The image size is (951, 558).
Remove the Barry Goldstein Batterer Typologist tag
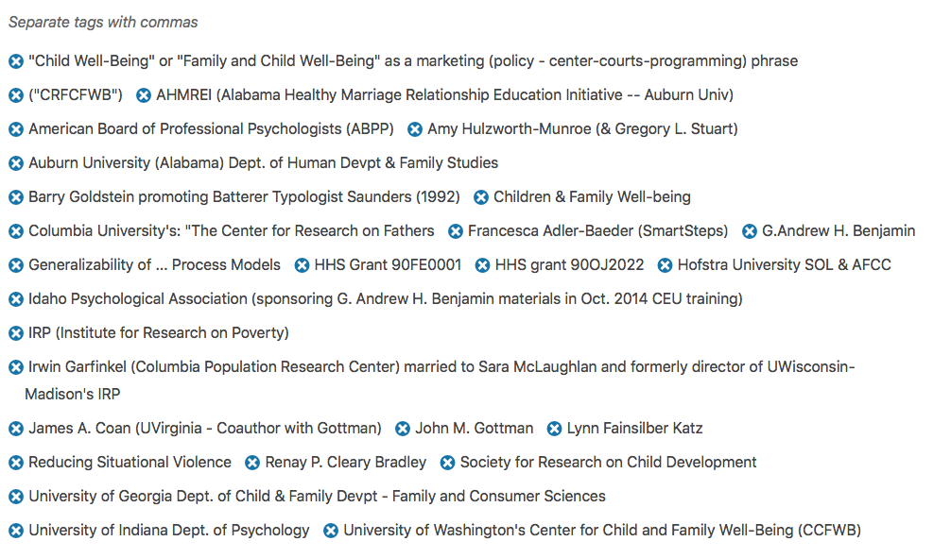16,197
